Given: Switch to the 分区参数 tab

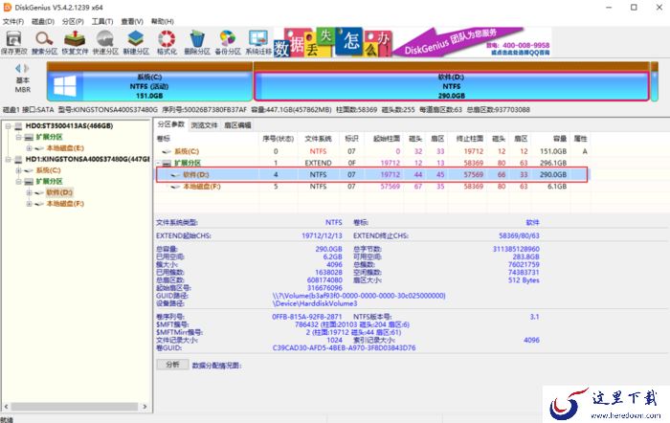Looking at the screenshot, I should point(170,124).
